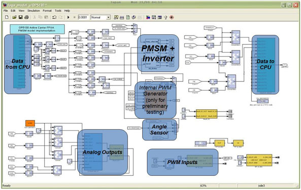Expand the Normal simulation mode dropdown

click(109, 17)
